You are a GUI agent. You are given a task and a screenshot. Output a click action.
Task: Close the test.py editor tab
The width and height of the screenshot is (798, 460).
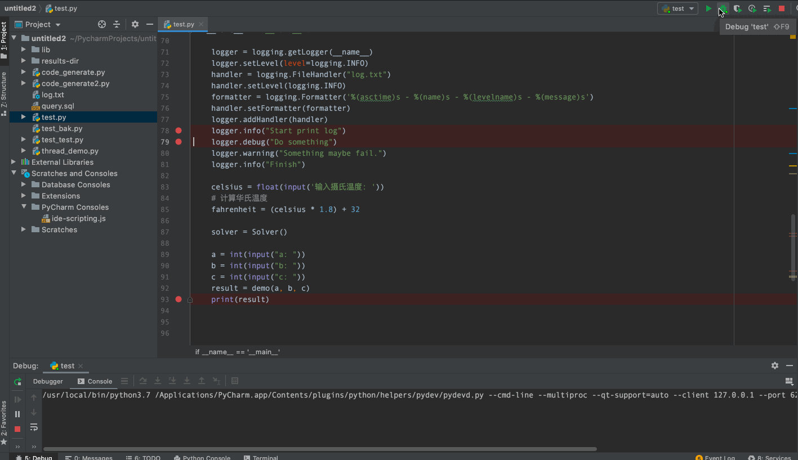point(202,24)
